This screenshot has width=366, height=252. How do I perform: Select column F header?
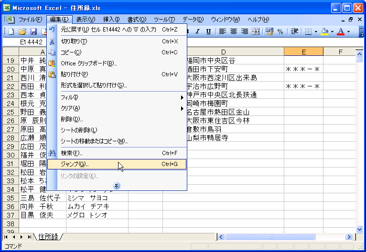coord(340,52)
